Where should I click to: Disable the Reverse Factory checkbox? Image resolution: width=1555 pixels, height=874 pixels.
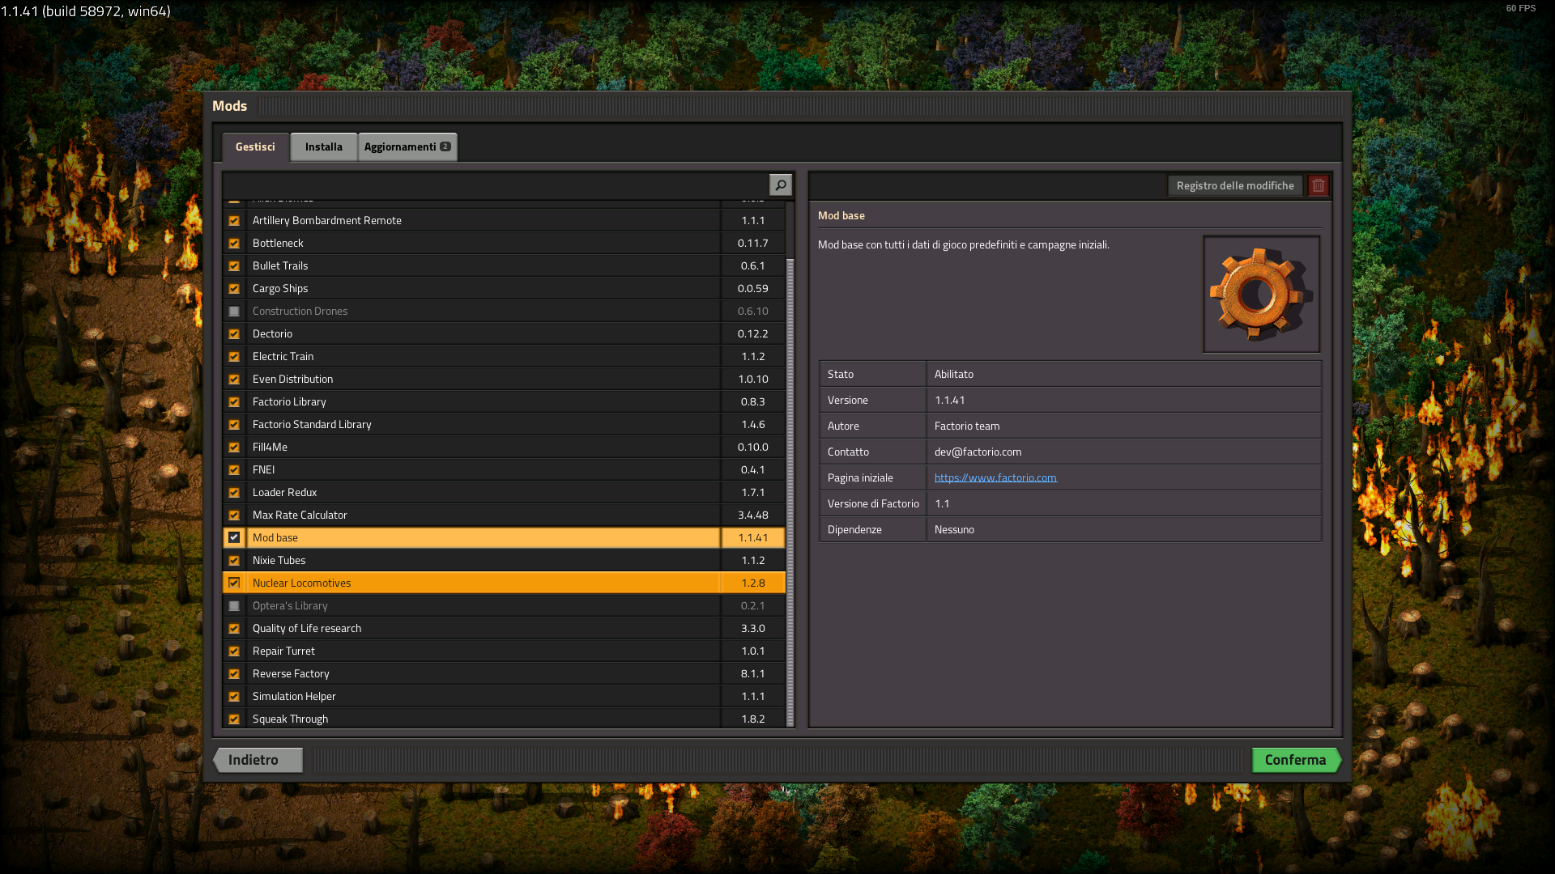[x=234, y=673]
